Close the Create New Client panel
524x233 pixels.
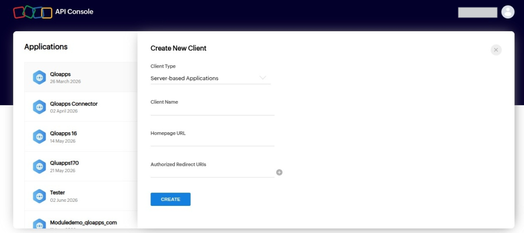click(496, 50)
